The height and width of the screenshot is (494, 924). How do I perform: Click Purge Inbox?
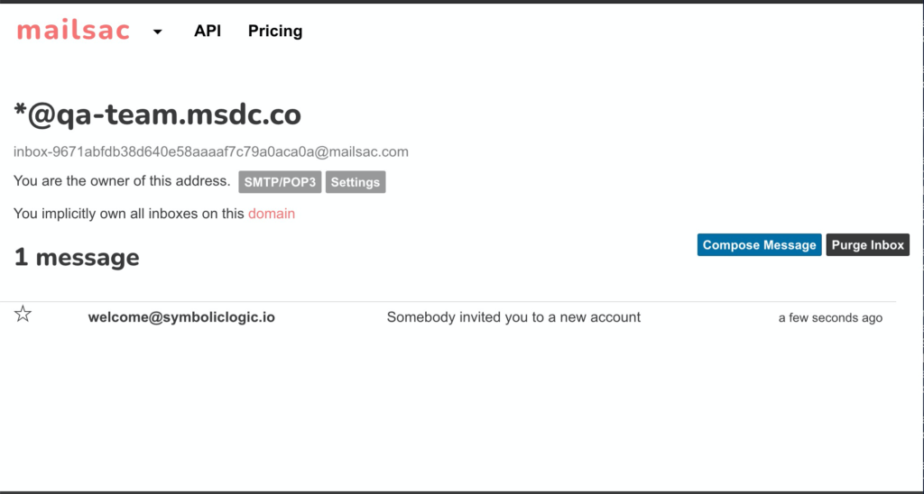click(x=867, y=245)
